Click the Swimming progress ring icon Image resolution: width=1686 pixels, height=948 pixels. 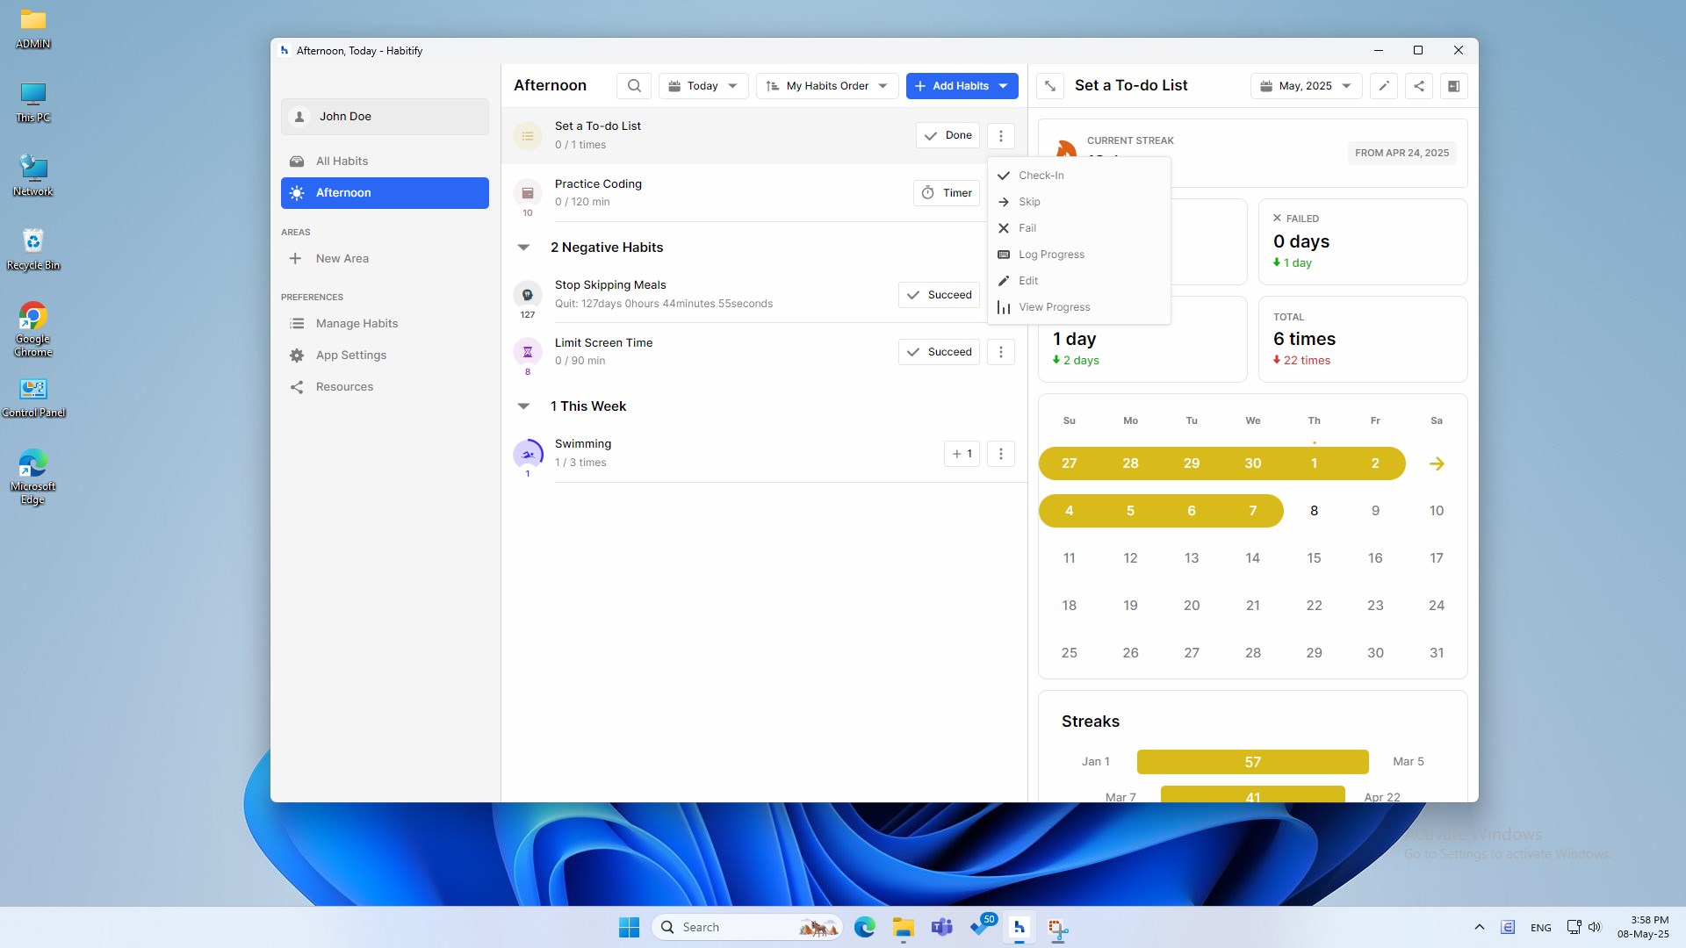click(x=528, y=454)
